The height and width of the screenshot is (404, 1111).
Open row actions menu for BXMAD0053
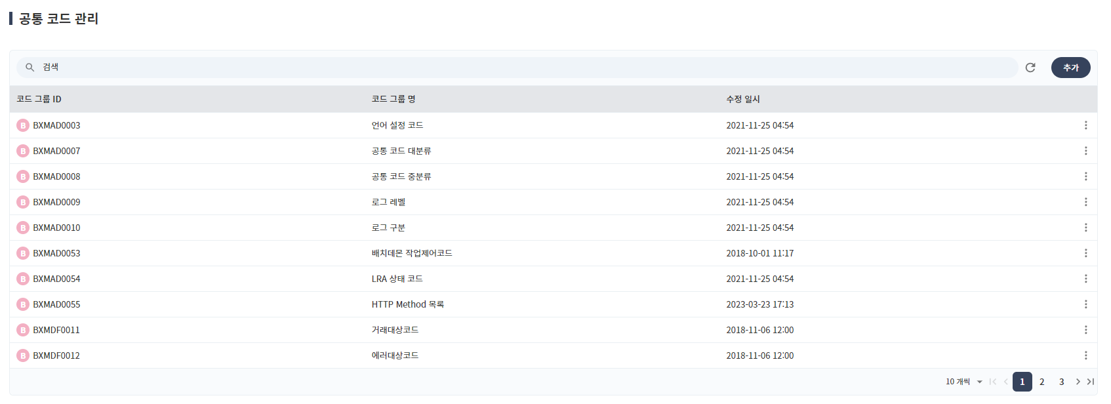coord(1085,253)
